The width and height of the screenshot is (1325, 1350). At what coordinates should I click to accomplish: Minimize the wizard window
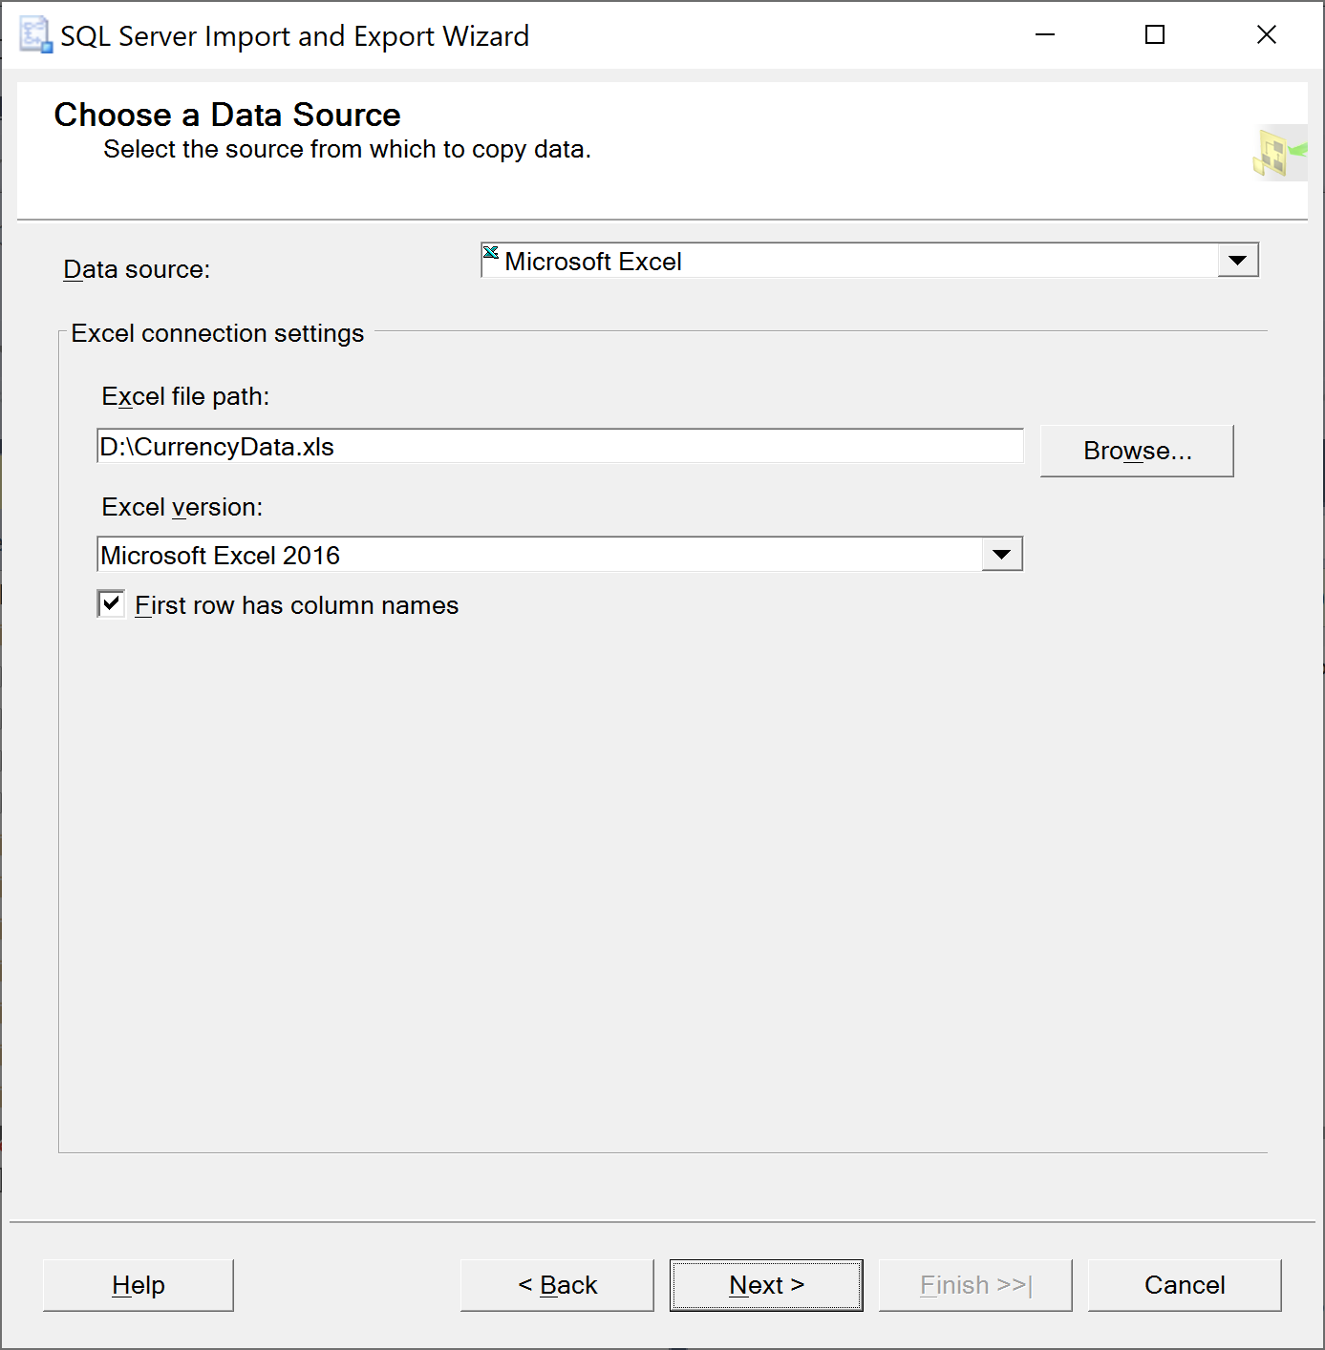(x=1045, y=35)
